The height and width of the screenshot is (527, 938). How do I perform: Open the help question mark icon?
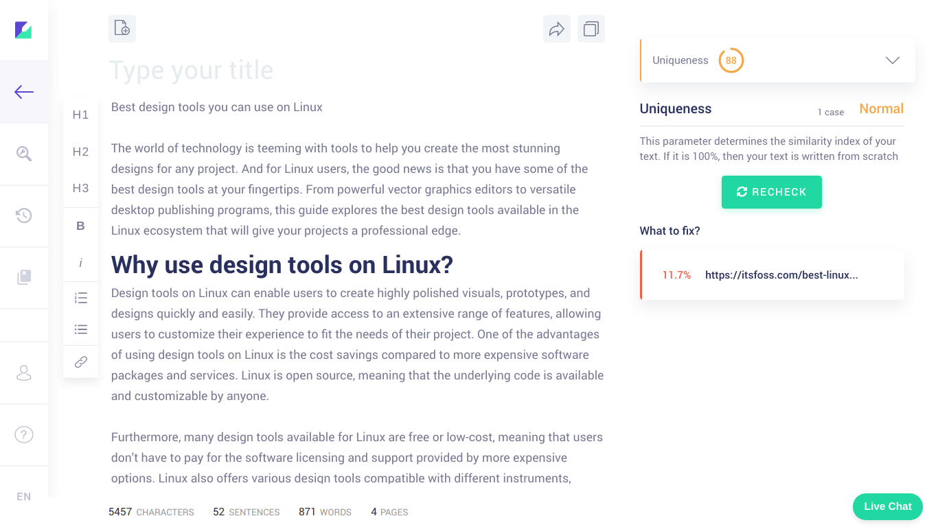click(x=24, y=434)
